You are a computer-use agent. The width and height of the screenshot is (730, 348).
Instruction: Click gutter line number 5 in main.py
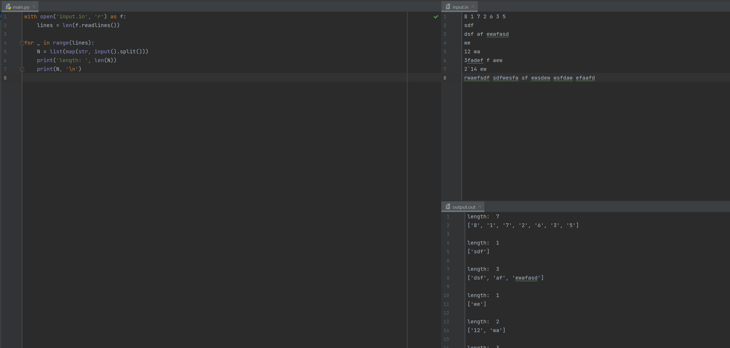coord(5,52)
